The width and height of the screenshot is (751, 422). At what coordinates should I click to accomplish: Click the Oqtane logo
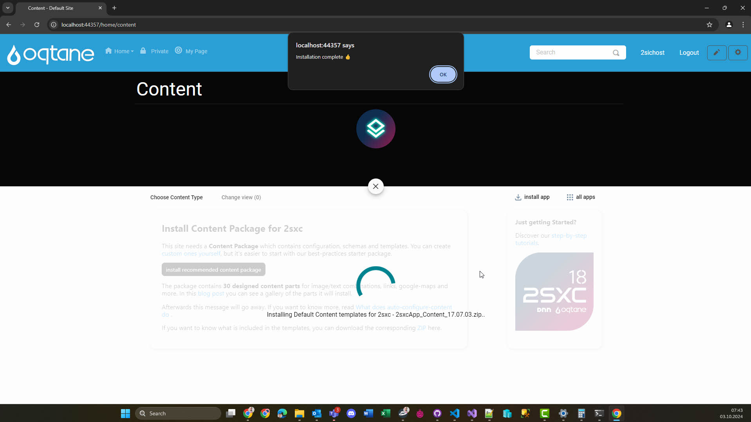tap(51, 54)
